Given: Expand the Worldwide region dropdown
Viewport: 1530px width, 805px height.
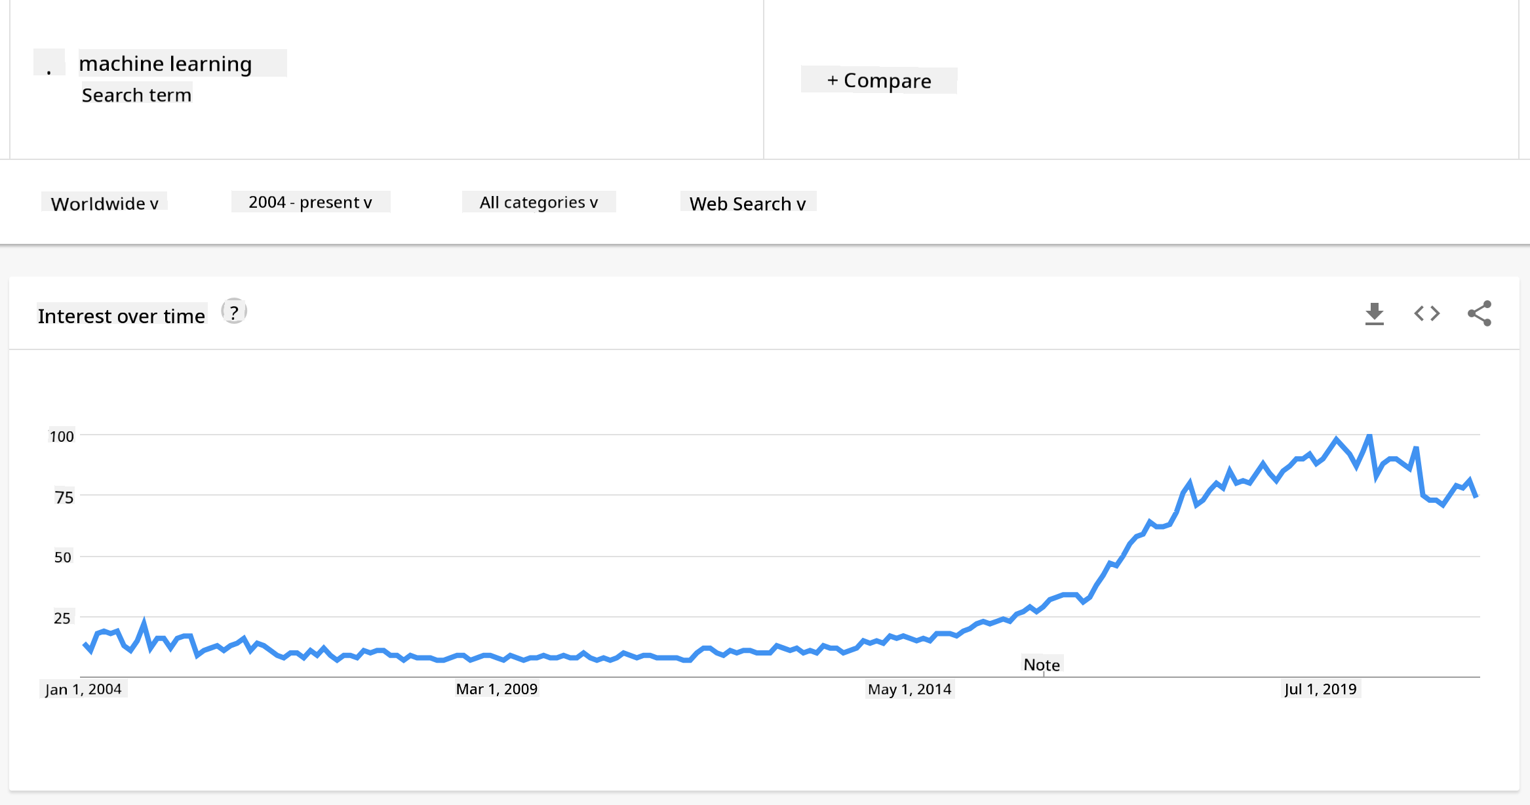Looking at the screenshot, I should pyautogui.click(x=105, y=203).
